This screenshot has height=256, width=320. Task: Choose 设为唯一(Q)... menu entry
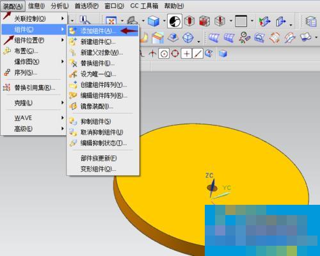[103, 74]
